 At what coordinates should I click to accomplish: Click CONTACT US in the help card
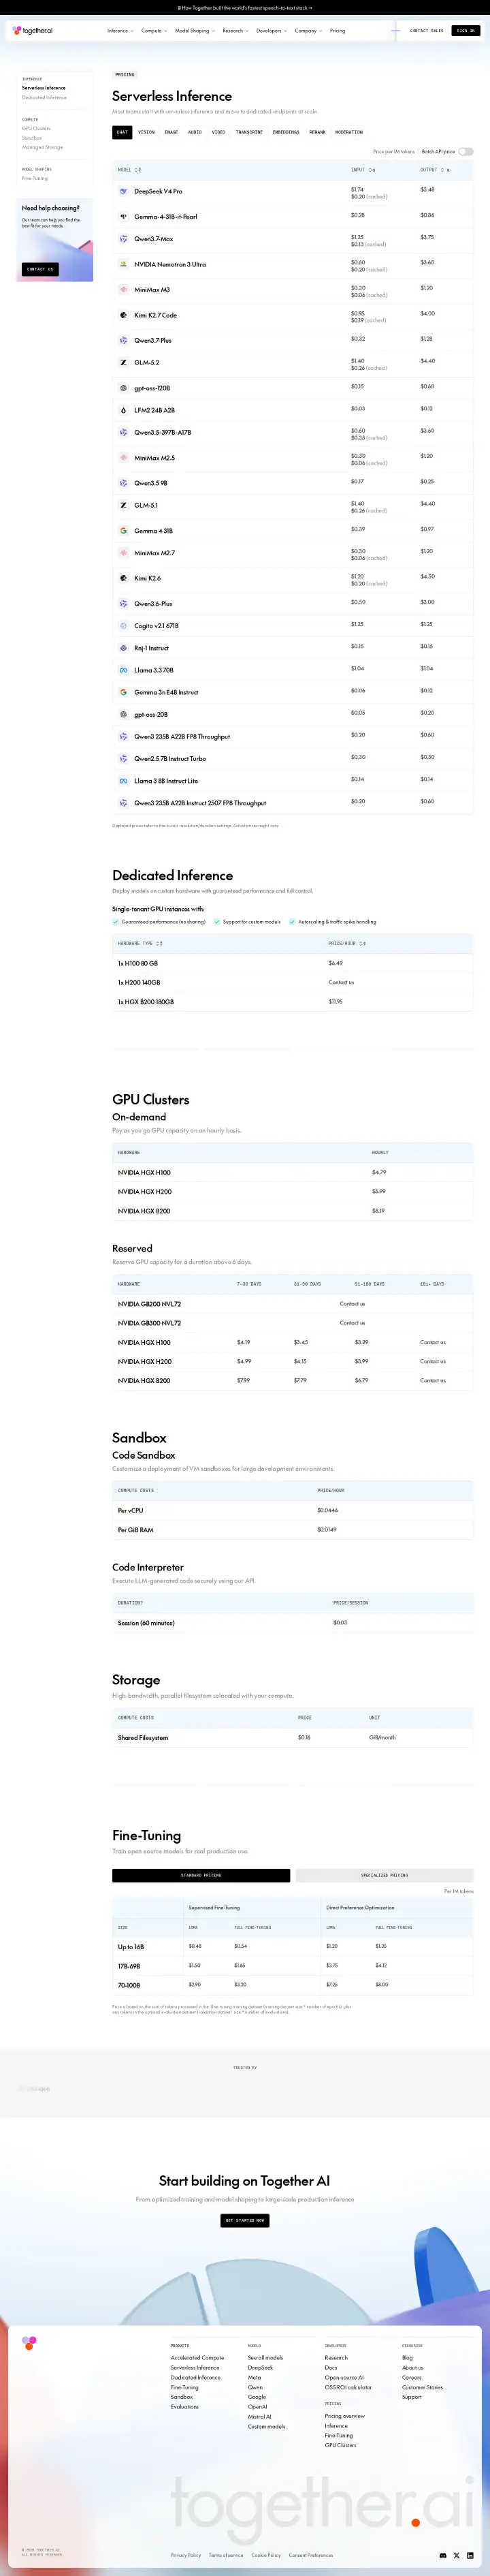[x=40, y=269]
